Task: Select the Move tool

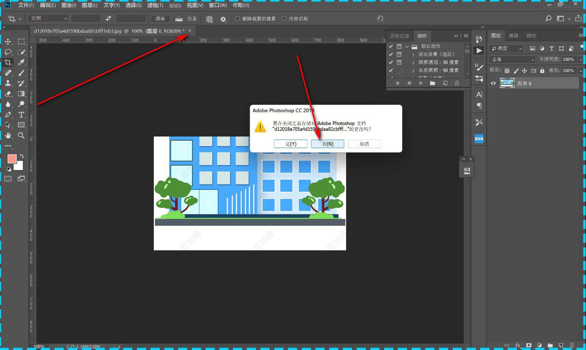Action: click(x=8, y=41)
